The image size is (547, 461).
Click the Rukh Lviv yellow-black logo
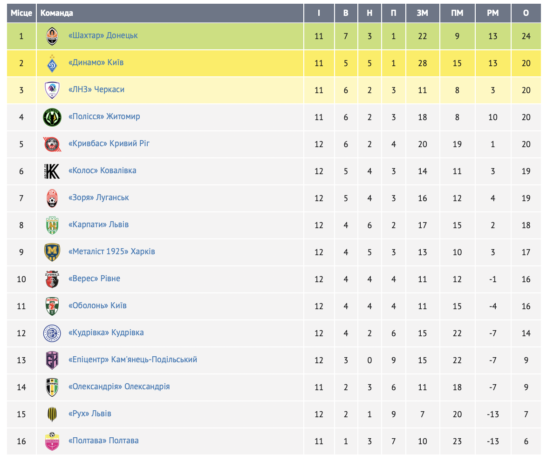52,414
